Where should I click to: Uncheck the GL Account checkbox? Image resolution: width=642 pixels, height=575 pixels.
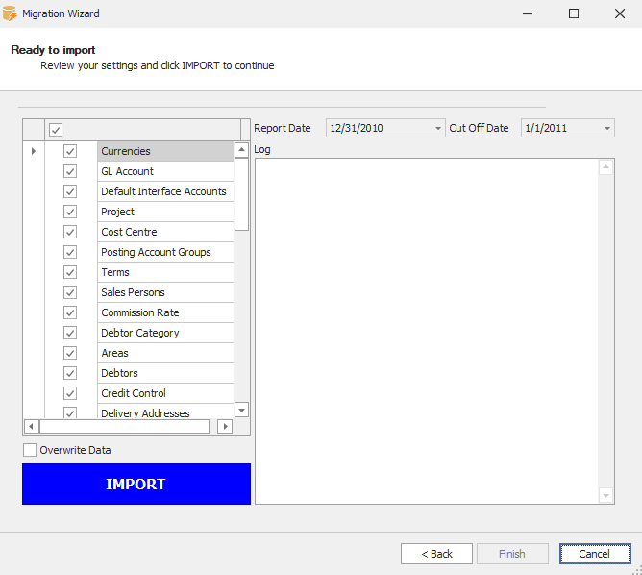tap(70, 171)
